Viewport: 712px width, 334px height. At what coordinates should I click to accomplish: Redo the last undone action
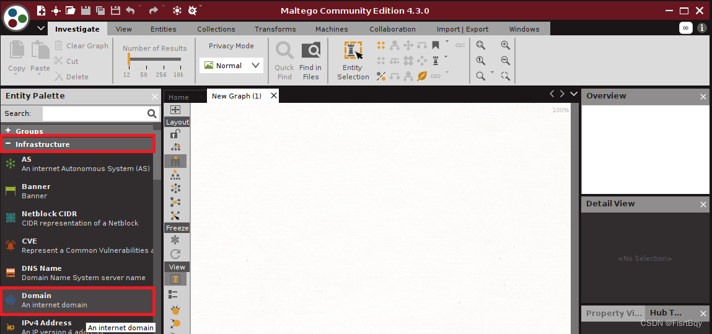click(154, 11)
